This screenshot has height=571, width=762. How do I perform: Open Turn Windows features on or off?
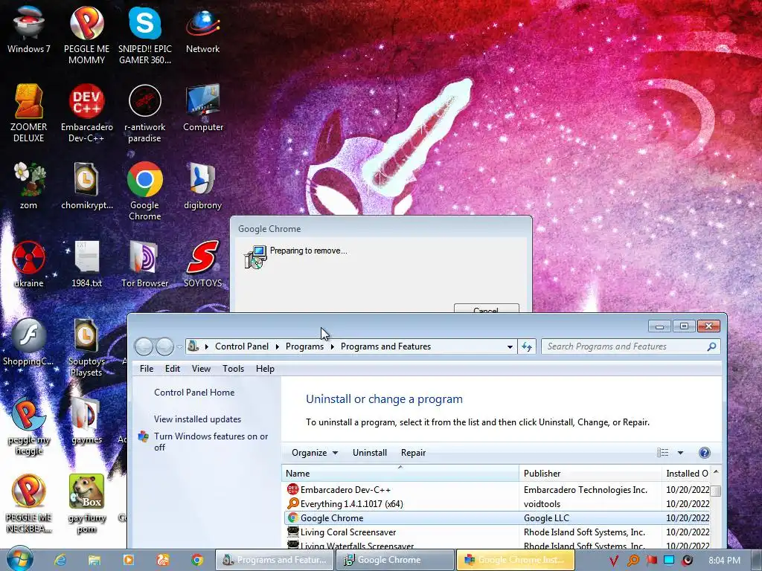pos(211,442)
